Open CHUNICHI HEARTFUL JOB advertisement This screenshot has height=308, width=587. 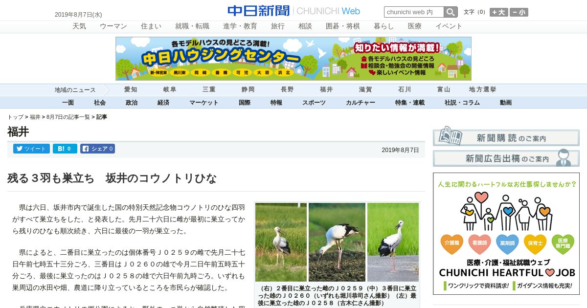(x=506, y=234)
